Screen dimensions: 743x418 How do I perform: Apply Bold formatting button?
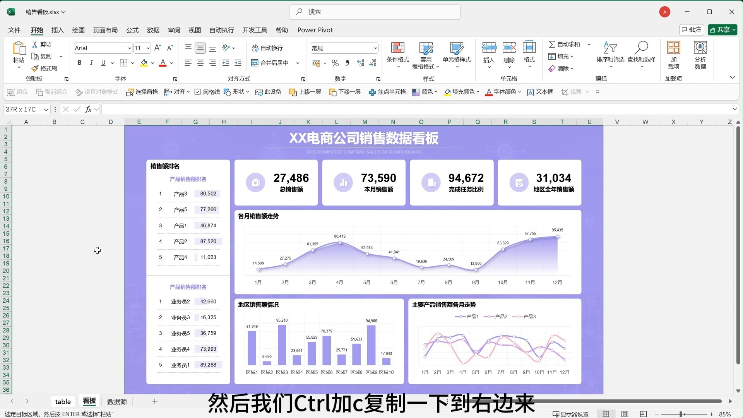click(x=79, y=63)
